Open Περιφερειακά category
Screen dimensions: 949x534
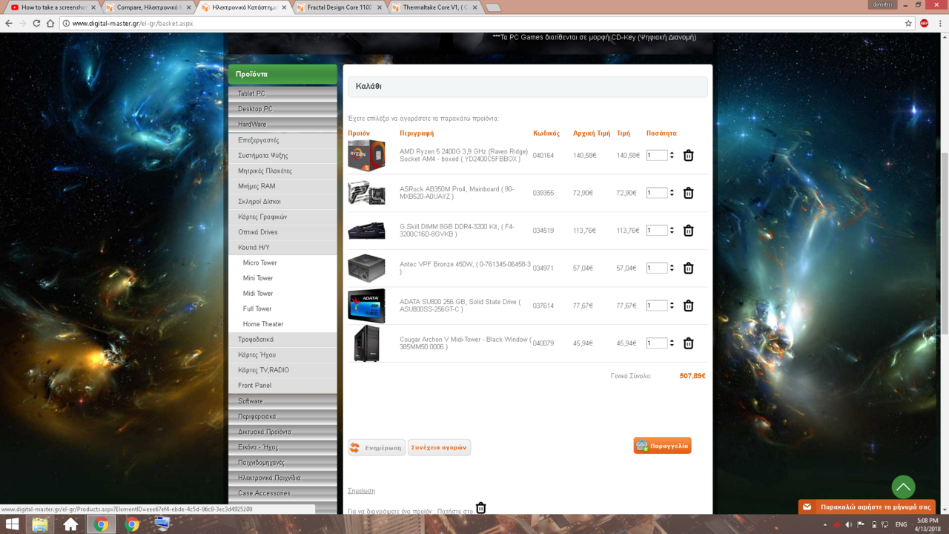282,417
